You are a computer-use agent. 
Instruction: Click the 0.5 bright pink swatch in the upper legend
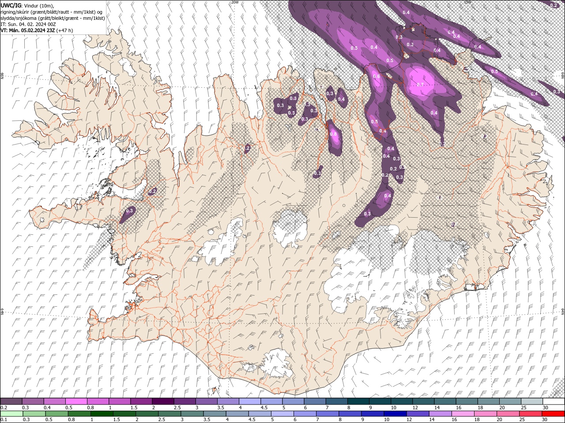(76, 401)
